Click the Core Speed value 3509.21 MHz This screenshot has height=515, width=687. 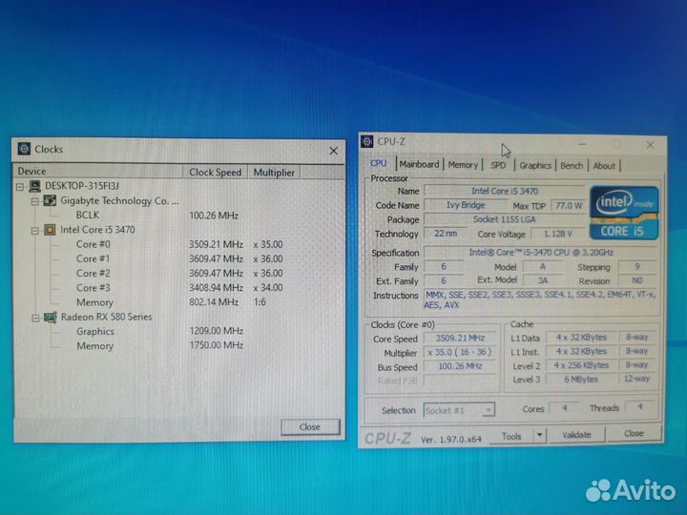[x=460, y=338]
